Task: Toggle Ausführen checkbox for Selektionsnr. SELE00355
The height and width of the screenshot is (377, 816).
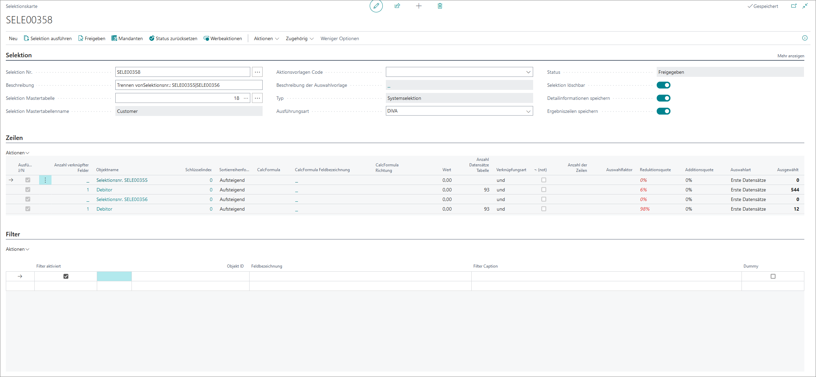Action: pos(28,180)
